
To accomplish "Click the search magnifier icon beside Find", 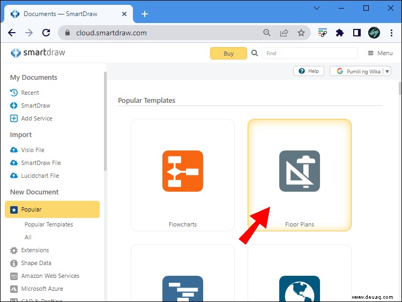I will 254,53.
